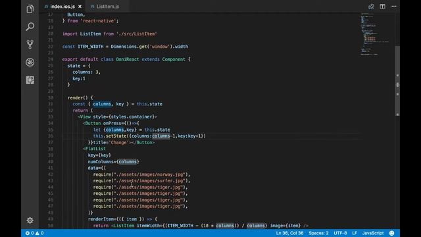Open the Source Control view
421x237 pixels.
click(30, 44)
